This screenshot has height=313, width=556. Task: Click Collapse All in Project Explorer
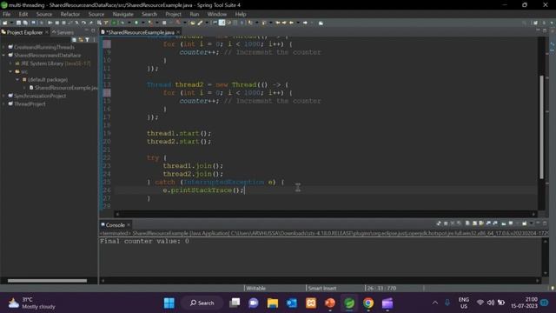click(74, 40)
